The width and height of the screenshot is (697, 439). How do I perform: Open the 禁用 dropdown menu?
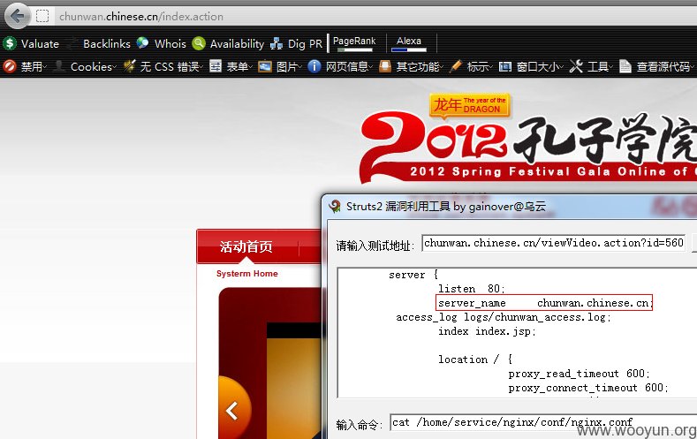click(34, 66)
